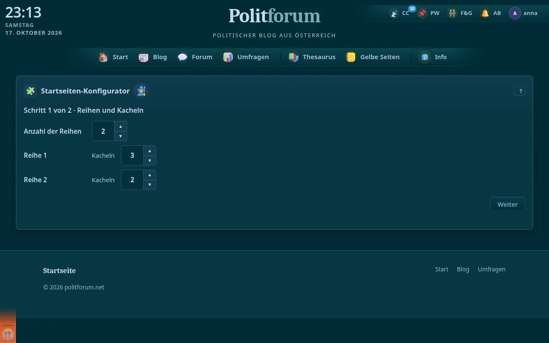Click the "Reihe 1" label
Viewport: 549px width, 343px height.
coord(35,155)
